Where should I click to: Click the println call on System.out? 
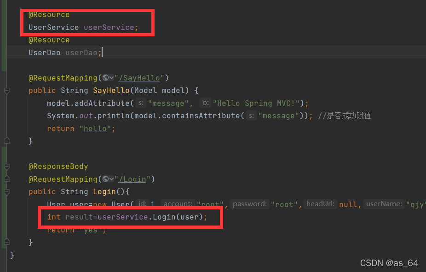click(x=114, y=116)
